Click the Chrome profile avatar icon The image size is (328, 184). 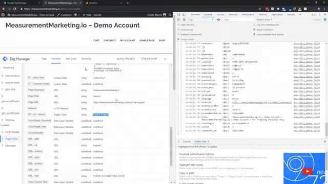click(x=319, y=9)
